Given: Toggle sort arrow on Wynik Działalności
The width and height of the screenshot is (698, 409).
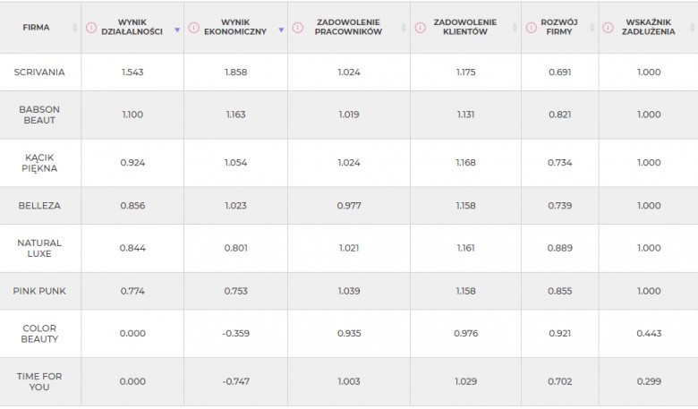Looking at the screenshot, I should tap(177, 30).
